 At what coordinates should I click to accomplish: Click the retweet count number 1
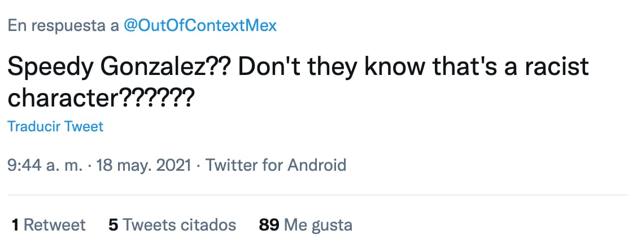15,225
